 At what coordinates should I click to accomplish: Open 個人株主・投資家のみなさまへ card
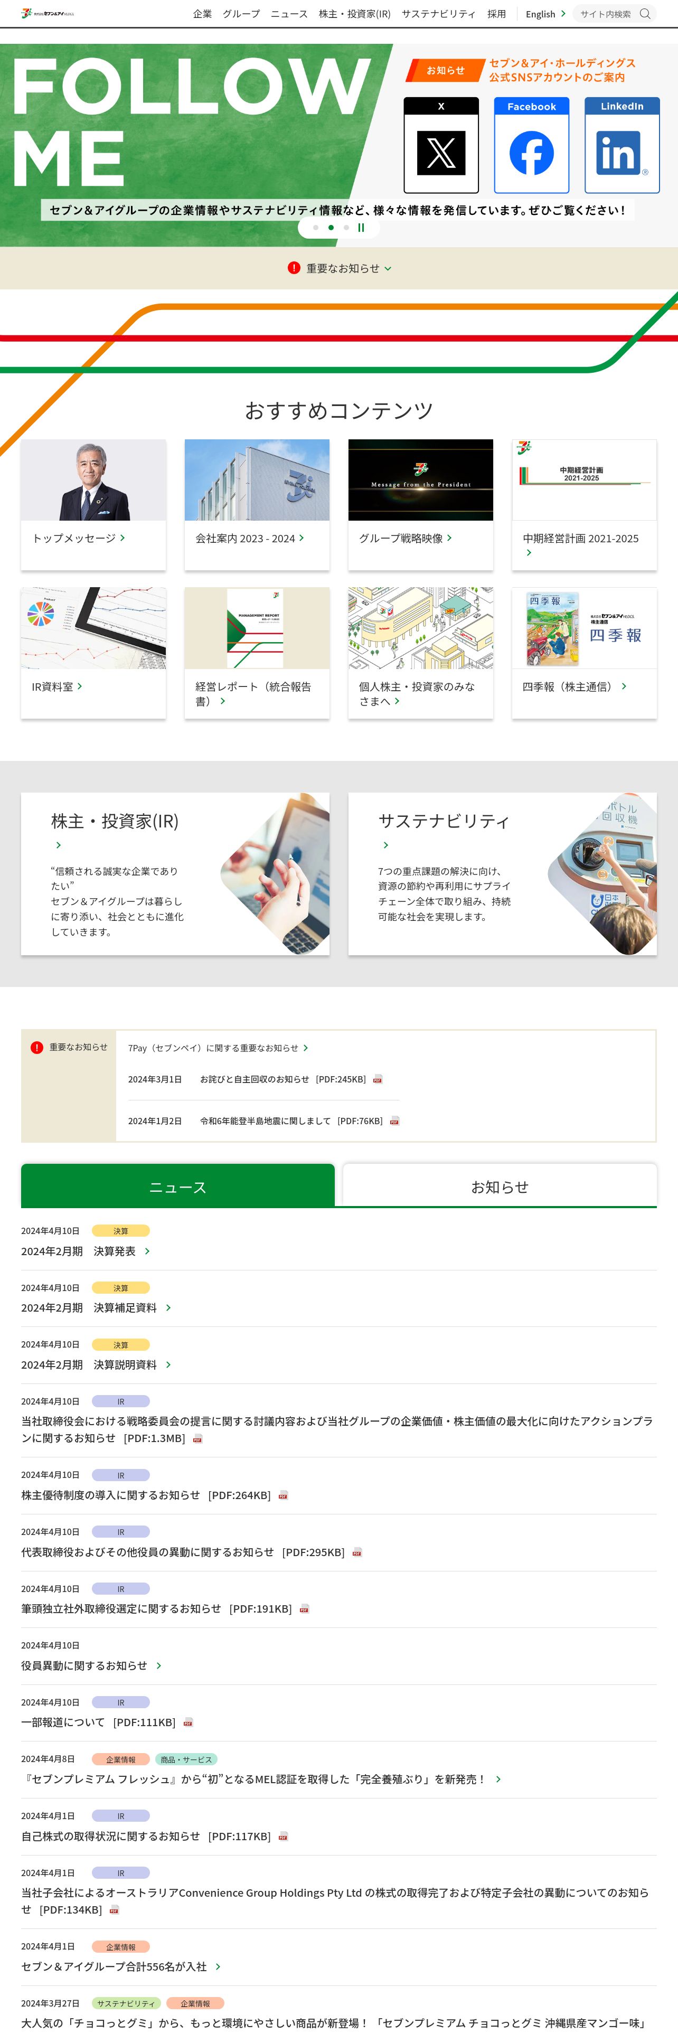421,653
